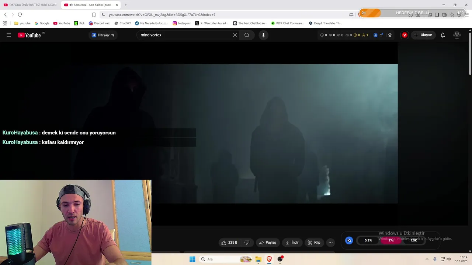Create a clip with Klip button

tap(314, 243)
